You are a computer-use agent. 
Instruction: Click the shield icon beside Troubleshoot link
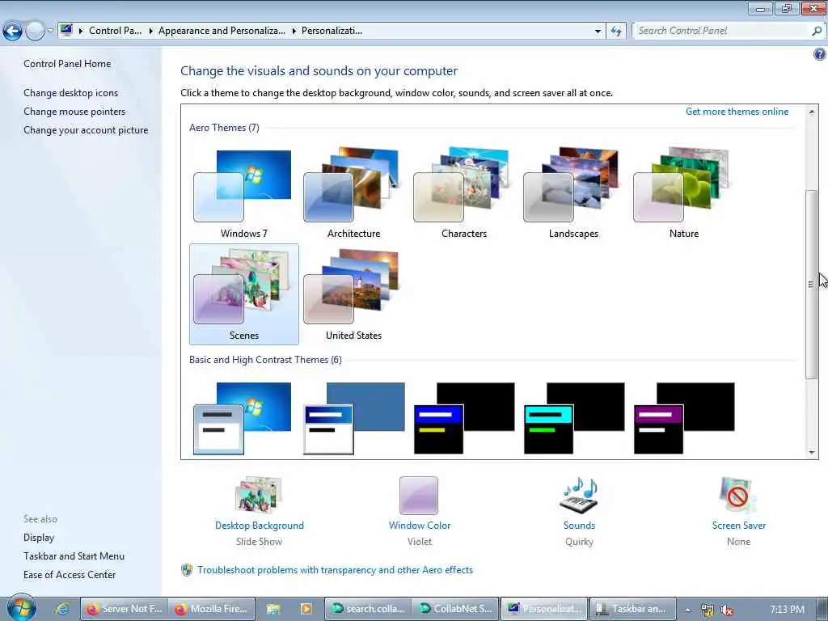coord(187,570)
